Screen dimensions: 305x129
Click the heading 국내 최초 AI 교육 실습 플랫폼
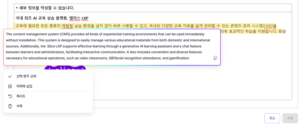tap(42, 18)
